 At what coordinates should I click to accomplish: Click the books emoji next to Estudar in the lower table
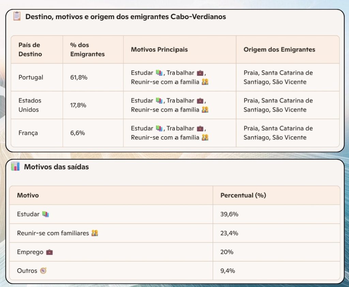(x=46, y=214)
